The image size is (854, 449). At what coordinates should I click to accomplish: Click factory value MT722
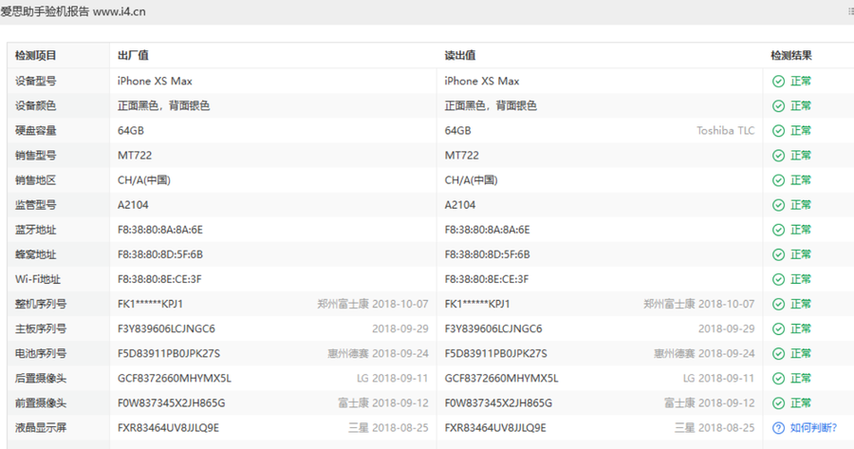pyautogui.click(x=135, y=156)
